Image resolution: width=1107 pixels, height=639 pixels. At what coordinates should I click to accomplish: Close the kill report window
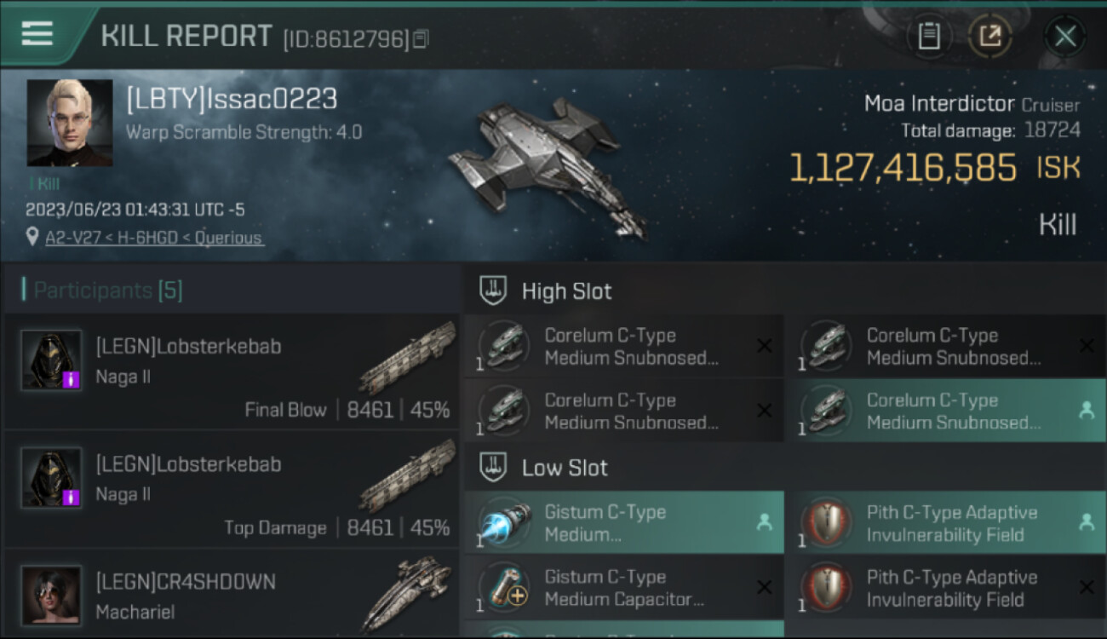(1065, 36)
